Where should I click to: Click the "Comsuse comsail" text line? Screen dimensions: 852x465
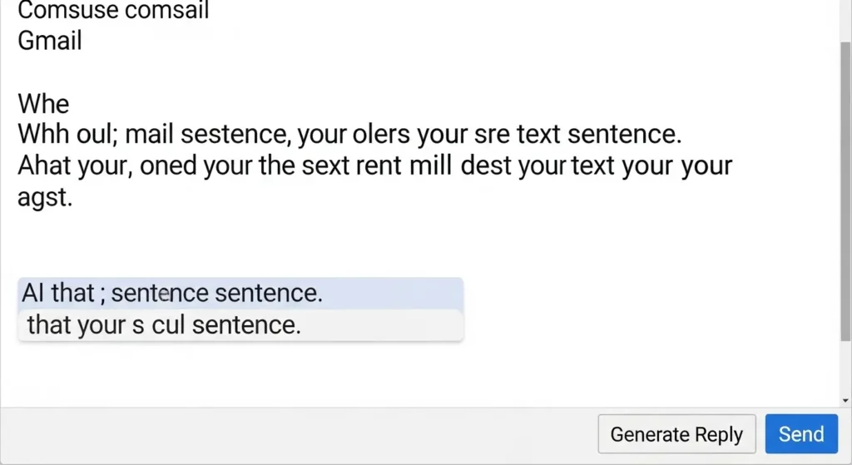(113, 11)
